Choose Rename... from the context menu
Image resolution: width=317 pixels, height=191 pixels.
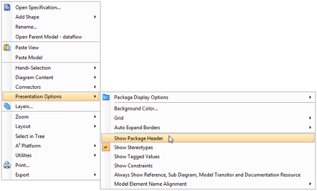(x=51, y=27)
